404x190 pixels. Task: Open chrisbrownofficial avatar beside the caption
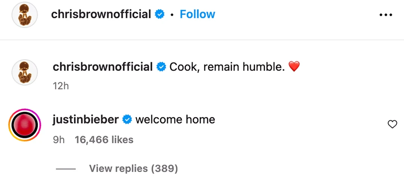(24, 72)
